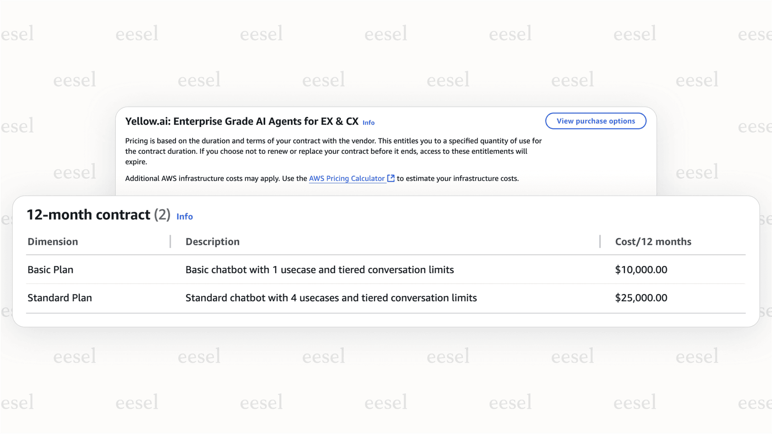Click the Description column header

212,241
